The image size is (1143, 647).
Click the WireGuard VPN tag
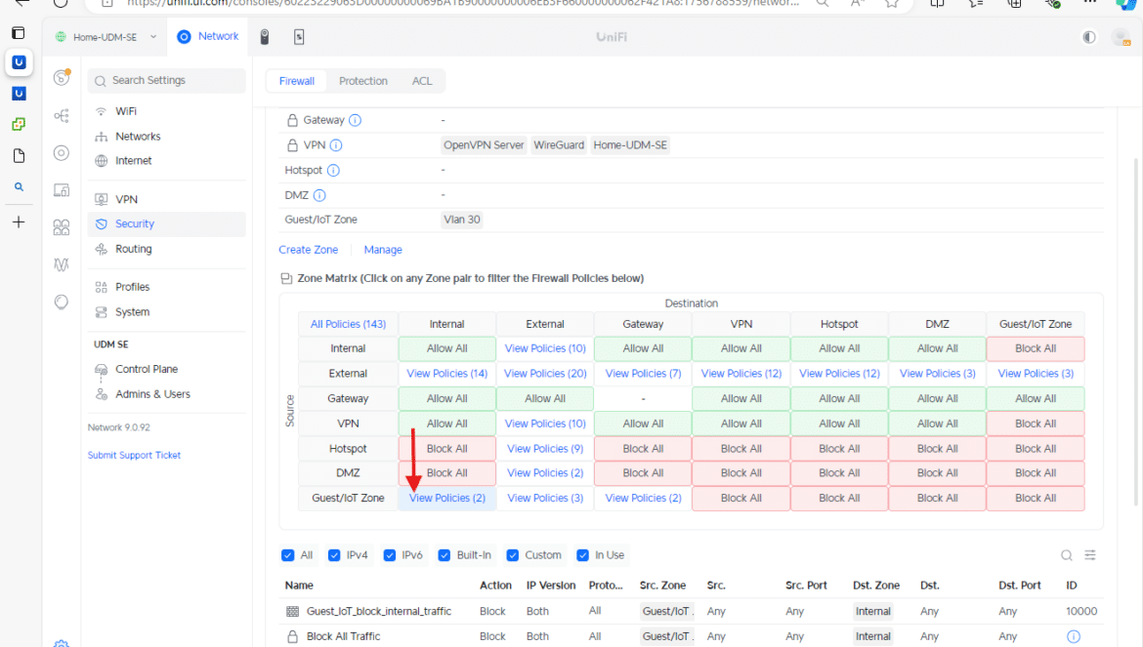(x=559, y=144)
